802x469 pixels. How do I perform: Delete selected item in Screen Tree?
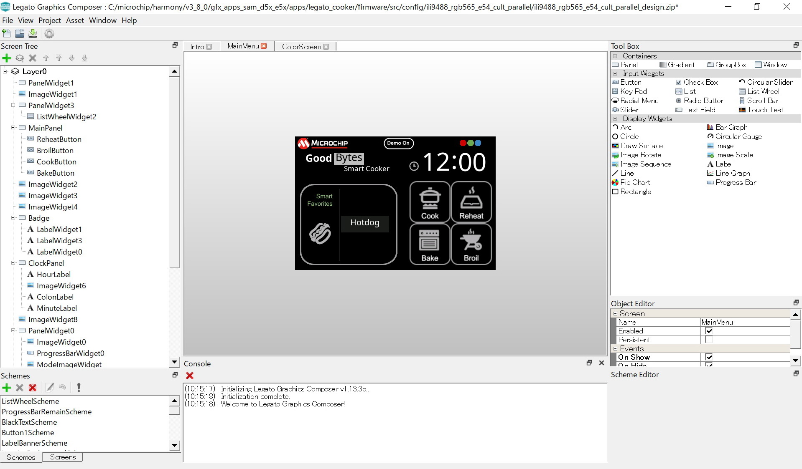(x=33, y=58)
